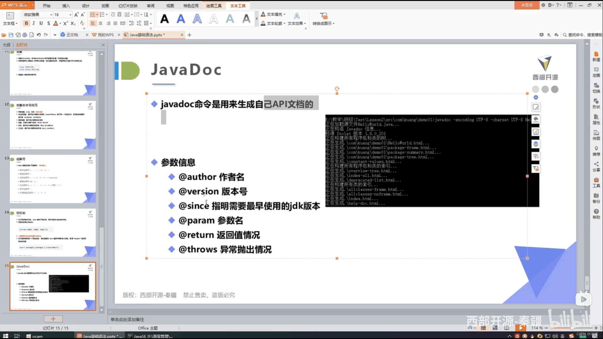This screenshot has height=339, width=603.
Task: Open the 开始 ribbon tab
Action: click(46, 6)
